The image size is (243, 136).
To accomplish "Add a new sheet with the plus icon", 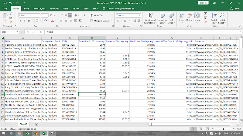I will click(x=36, y=124).
